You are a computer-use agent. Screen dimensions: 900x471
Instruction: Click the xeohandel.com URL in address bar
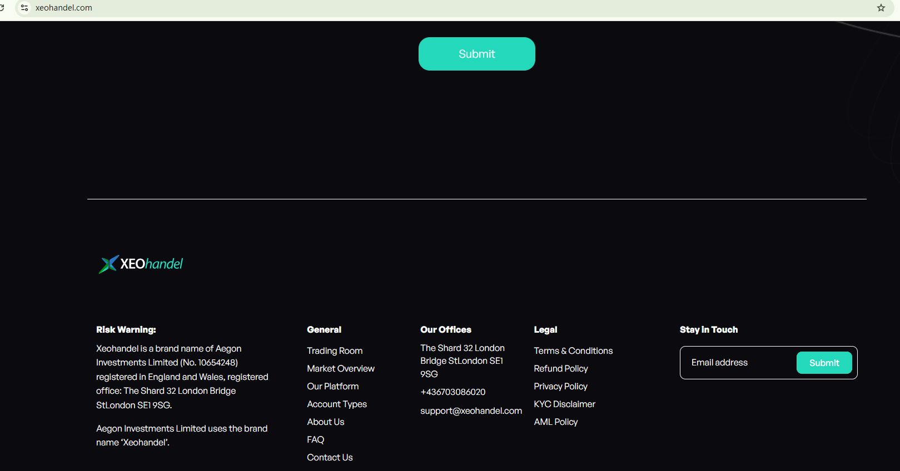(64, 8)
